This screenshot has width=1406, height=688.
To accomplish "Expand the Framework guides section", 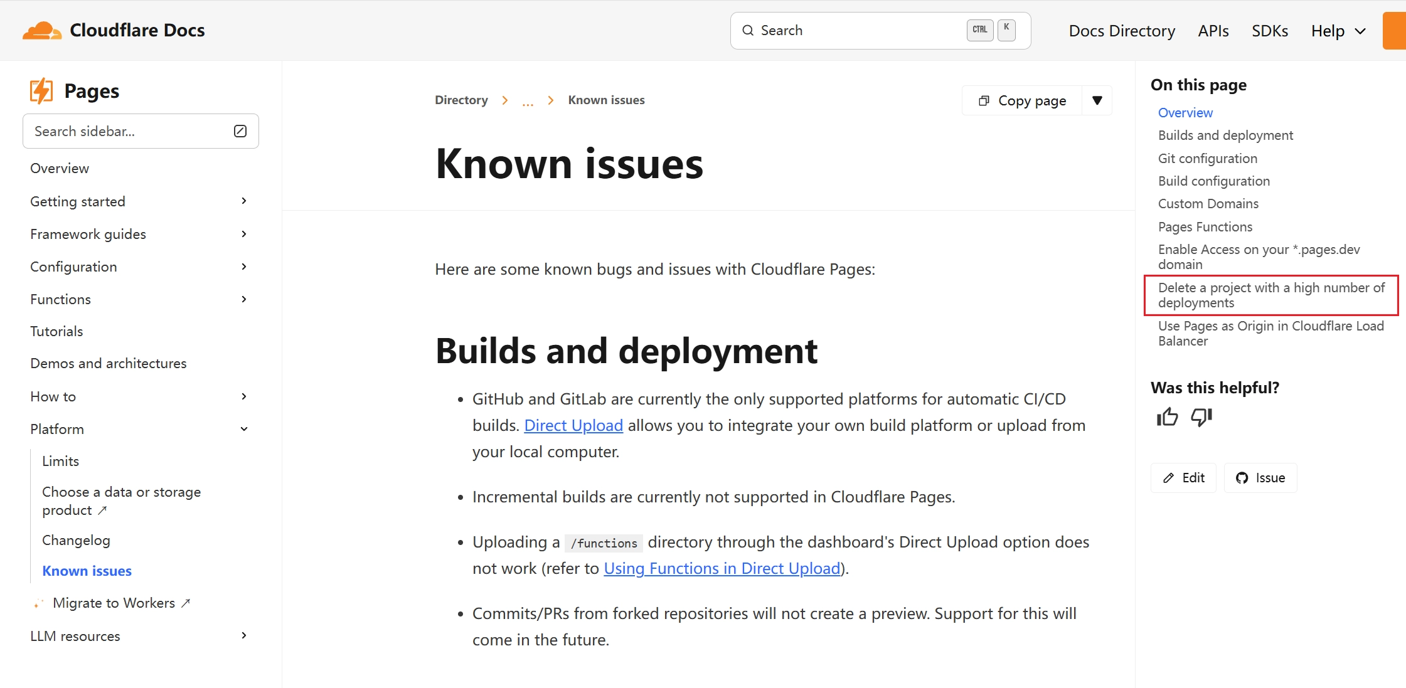I will tap(244, 234).
